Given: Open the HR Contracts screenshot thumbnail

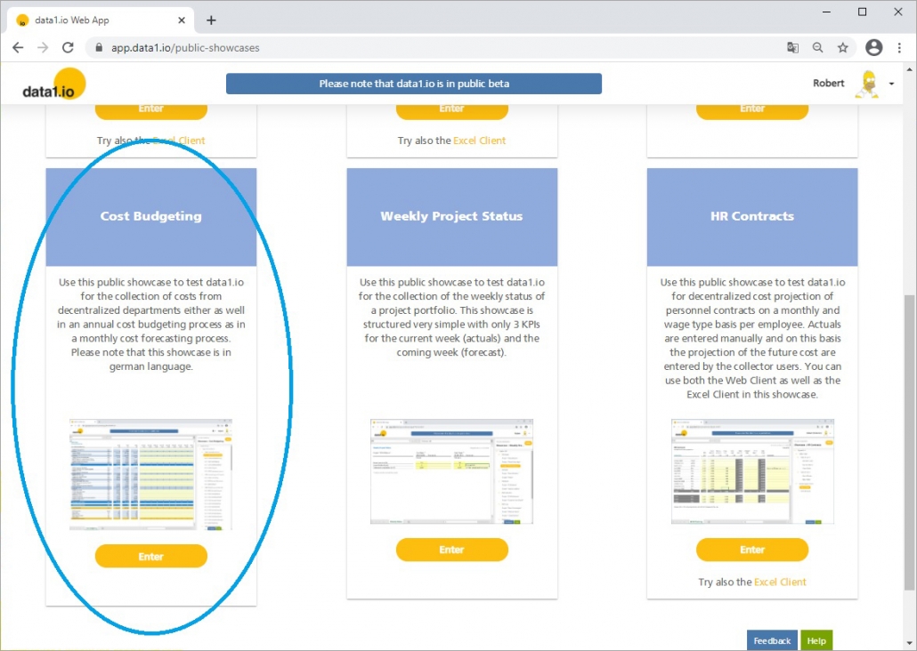Looking at the screenshot, I should click(x=752, y=471).
